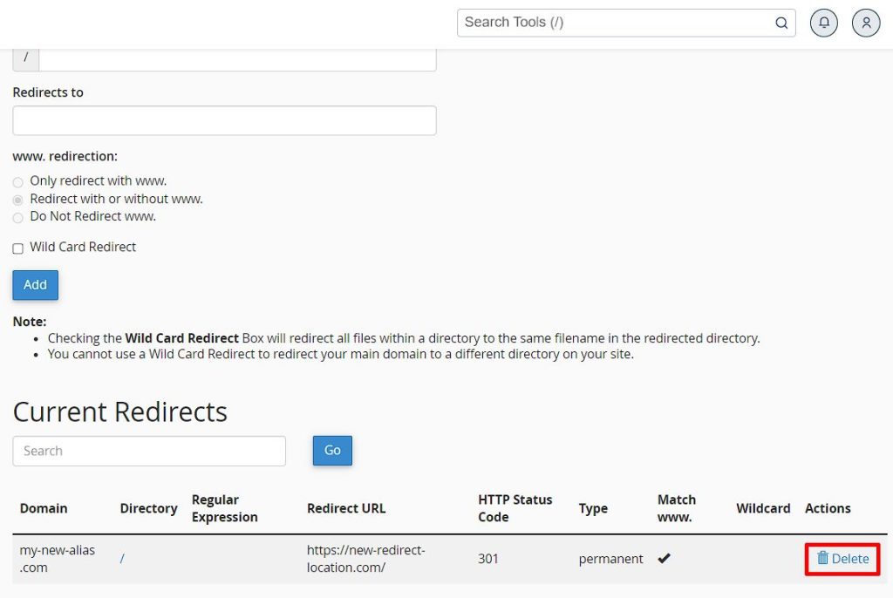Select Only redirect with www.
The height and width of the screenshot is (598, 893).
pyautogui.click(x=18, y=182)
